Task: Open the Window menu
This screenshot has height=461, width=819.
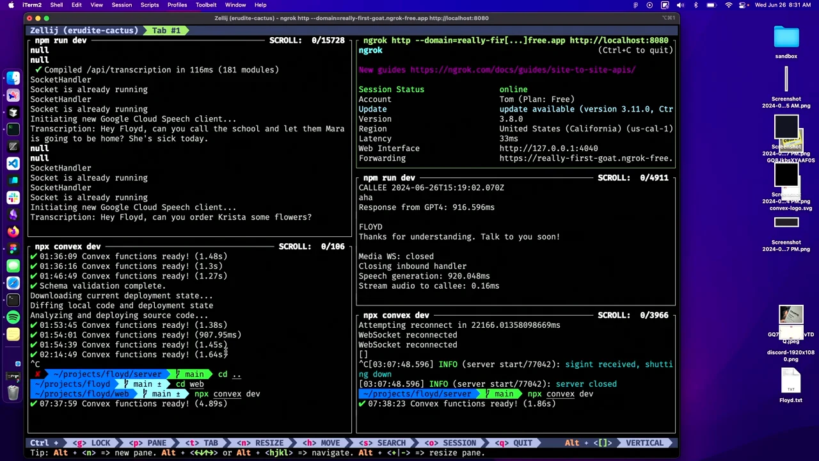Action: (x=235, y=5)
